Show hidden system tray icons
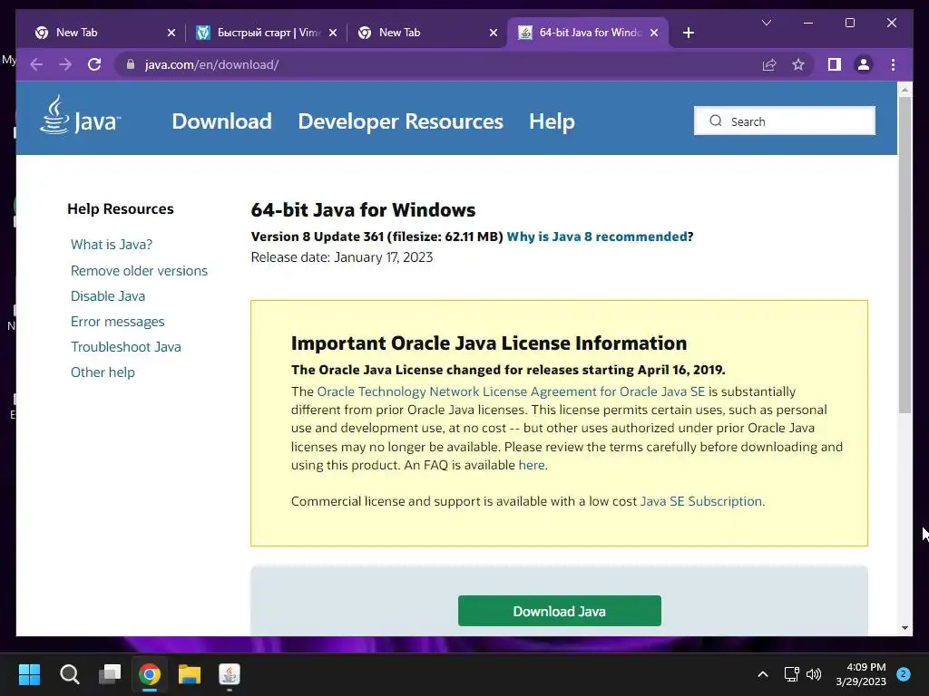This screenshot has width=929, height=696. pyautogui.click(x=763, y=674)
